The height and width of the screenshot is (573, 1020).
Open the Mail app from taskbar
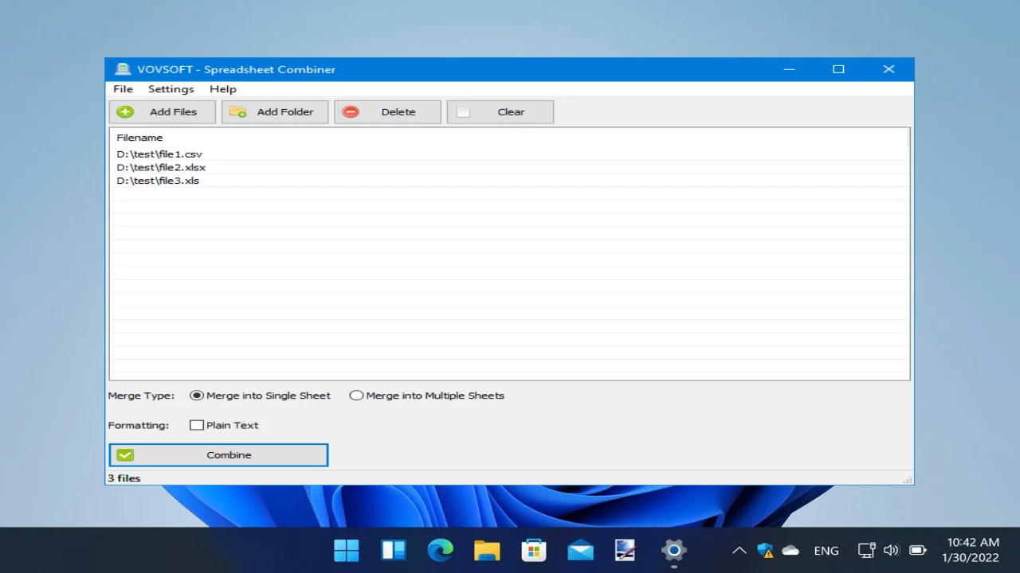pos(580,550)
